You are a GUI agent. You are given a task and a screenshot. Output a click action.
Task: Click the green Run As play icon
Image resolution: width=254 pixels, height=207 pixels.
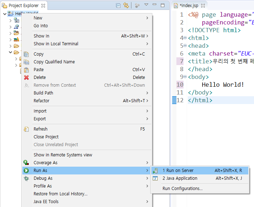26,171
